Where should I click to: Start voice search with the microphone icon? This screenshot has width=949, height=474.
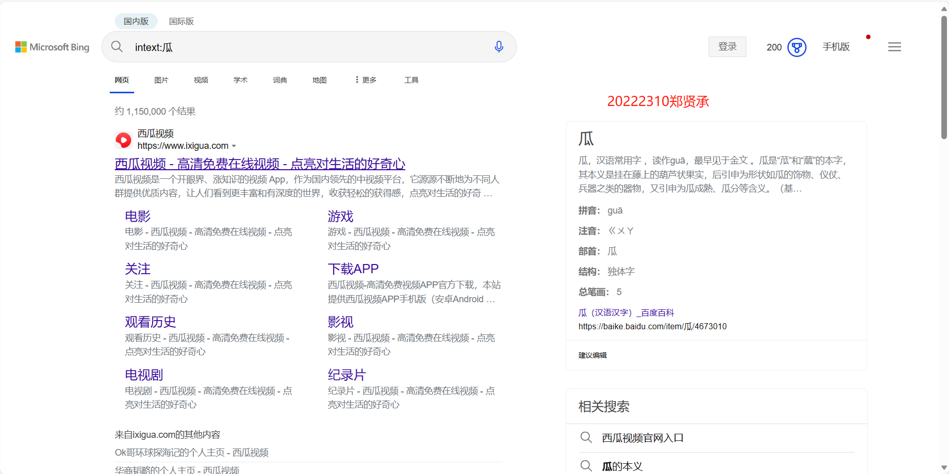[x=499, y=47]
